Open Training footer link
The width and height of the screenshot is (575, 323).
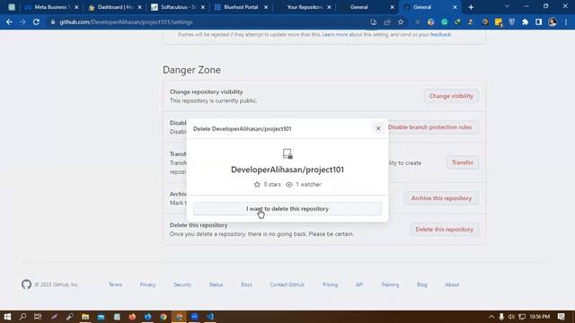point(390,284)
